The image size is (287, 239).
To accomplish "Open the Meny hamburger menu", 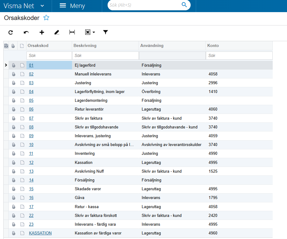I will [72, 6].
